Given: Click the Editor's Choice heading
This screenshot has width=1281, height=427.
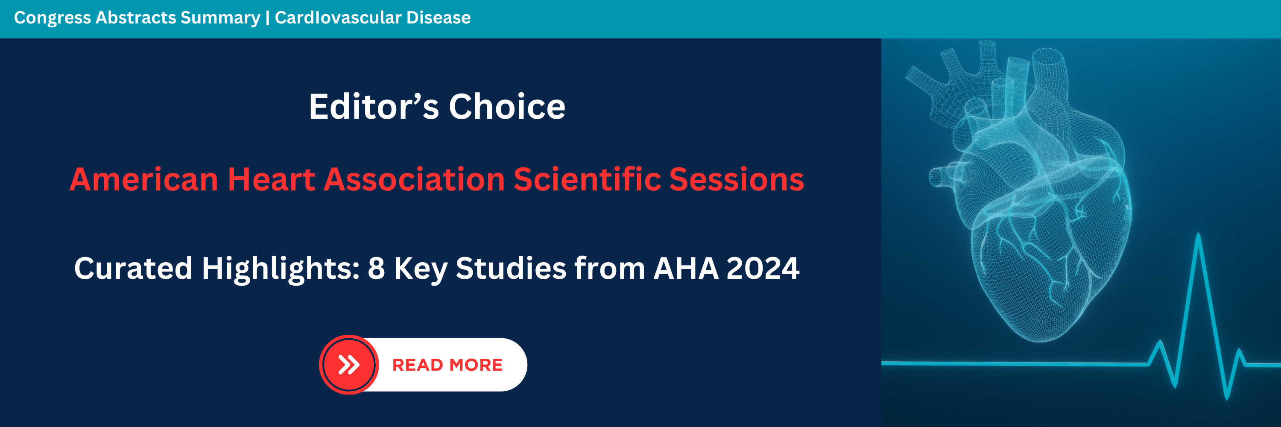Looking at the screenshot, I should click(437, 106).
